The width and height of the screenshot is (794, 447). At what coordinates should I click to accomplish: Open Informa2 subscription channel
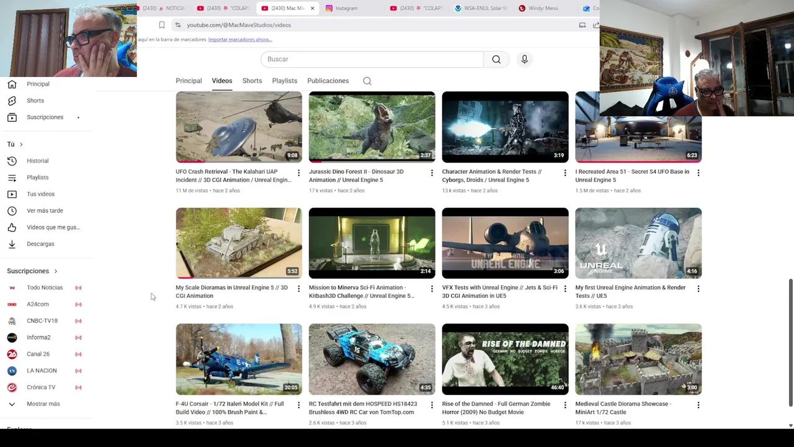pyautogui.click(x=38, y=337)
